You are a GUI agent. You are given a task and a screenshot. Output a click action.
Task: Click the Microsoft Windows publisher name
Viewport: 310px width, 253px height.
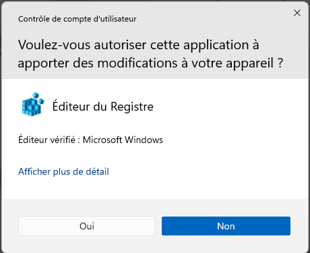pos(123,140)
